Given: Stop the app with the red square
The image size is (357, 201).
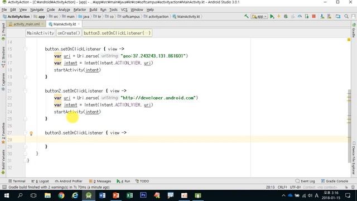Looking at the screenshot, I should (313, 16).
